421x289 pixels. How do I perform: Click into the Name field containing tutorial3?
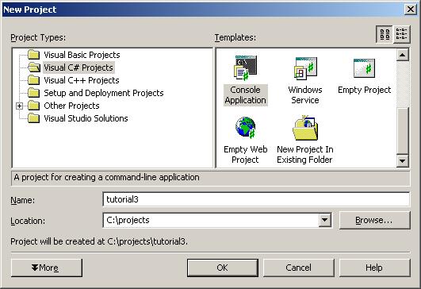[x=256, y=199]
